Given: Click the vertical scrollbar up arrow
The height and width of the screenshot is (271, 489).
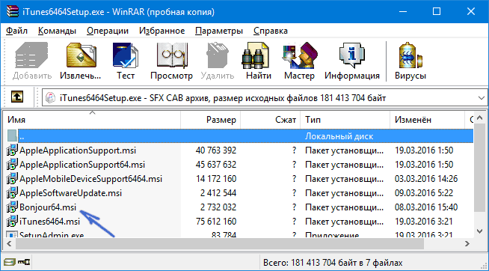Looking at the screenshot, I should coord(480,118).
